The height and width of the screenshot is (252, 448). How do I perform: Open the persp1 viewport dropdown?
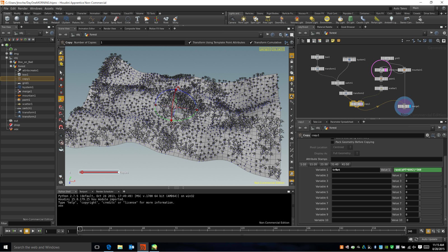265,49
